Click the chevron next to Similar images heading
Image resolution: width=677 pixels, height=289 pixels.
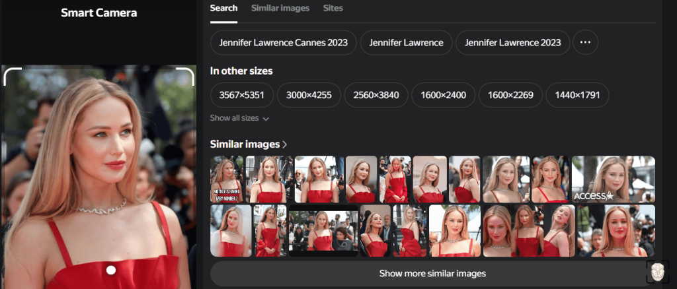pyautogui.click(x=284, y=144)
